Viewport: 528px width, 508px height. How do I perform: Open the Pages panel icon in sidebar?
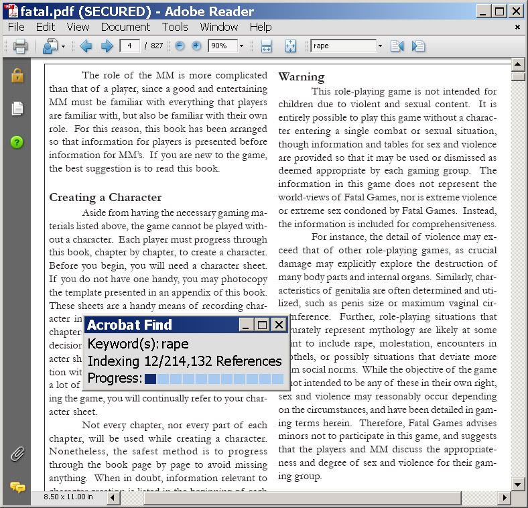17,109
